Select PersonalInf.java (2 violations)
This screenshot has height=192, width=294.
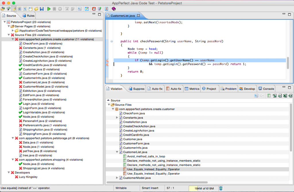[42, 121]
